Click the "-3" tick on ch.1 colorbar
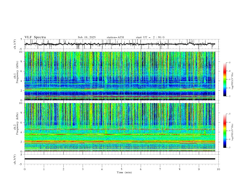 pos(229,62)
